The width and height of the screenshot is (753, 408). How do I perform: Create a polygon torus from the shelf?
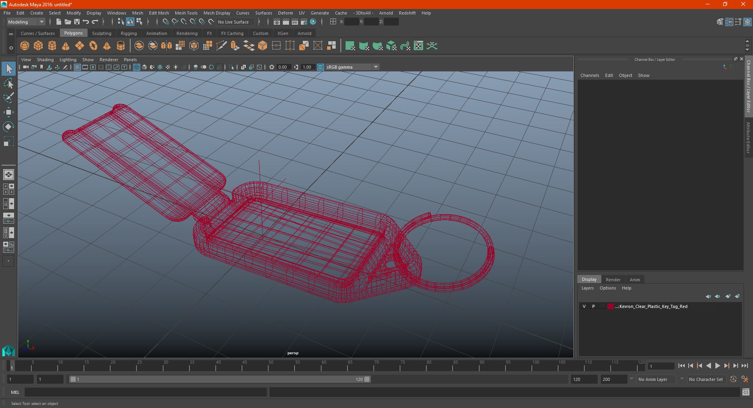[93, 46]
